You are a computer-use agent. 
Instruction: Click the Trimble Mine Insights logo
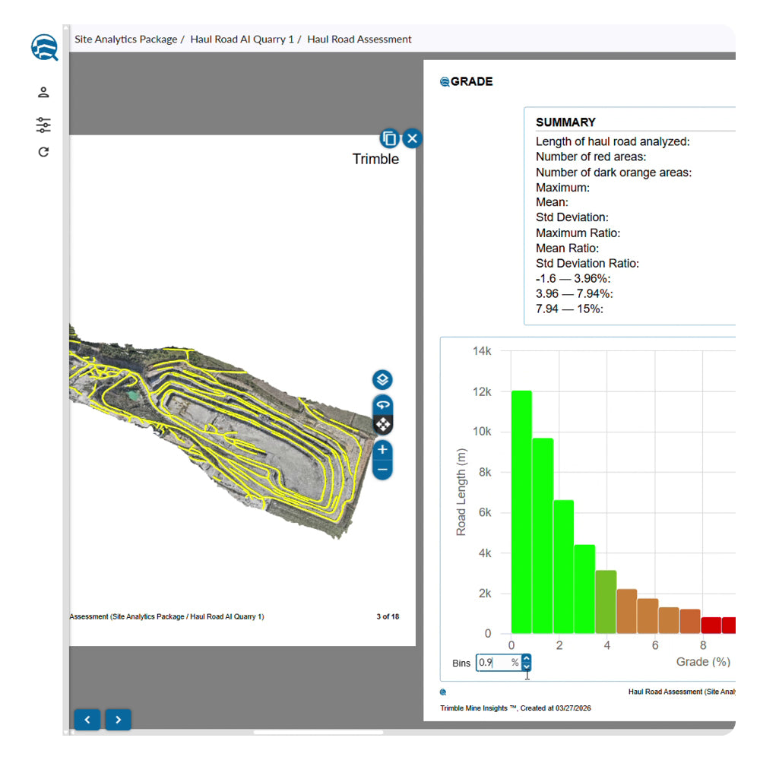pyautogui.click(x=44, y=47)
